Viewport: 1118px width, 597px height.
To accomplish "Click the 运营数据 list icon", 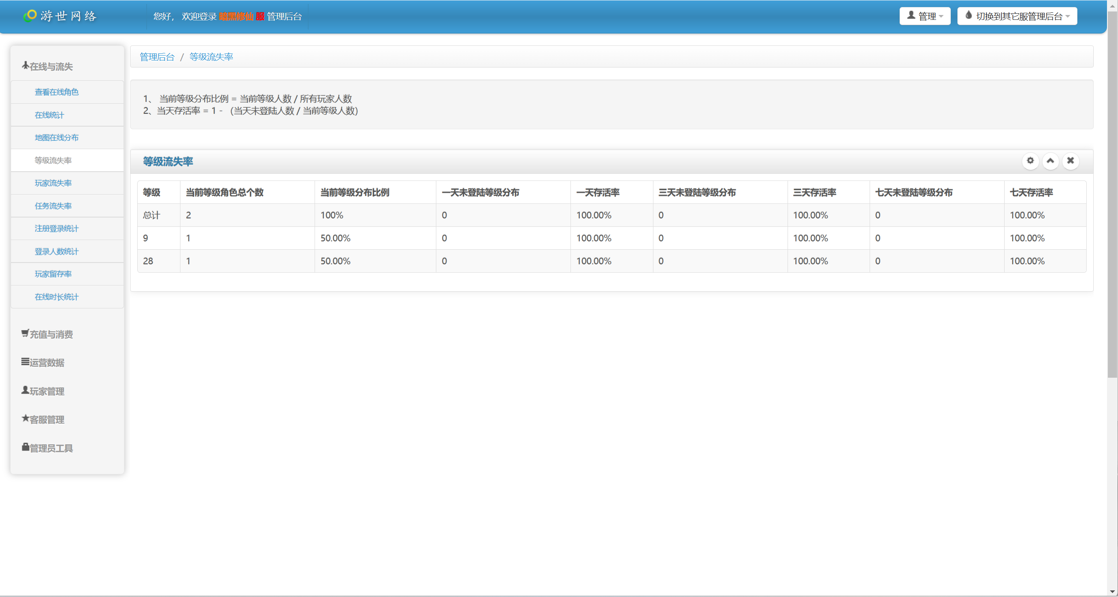I will 24,361.
